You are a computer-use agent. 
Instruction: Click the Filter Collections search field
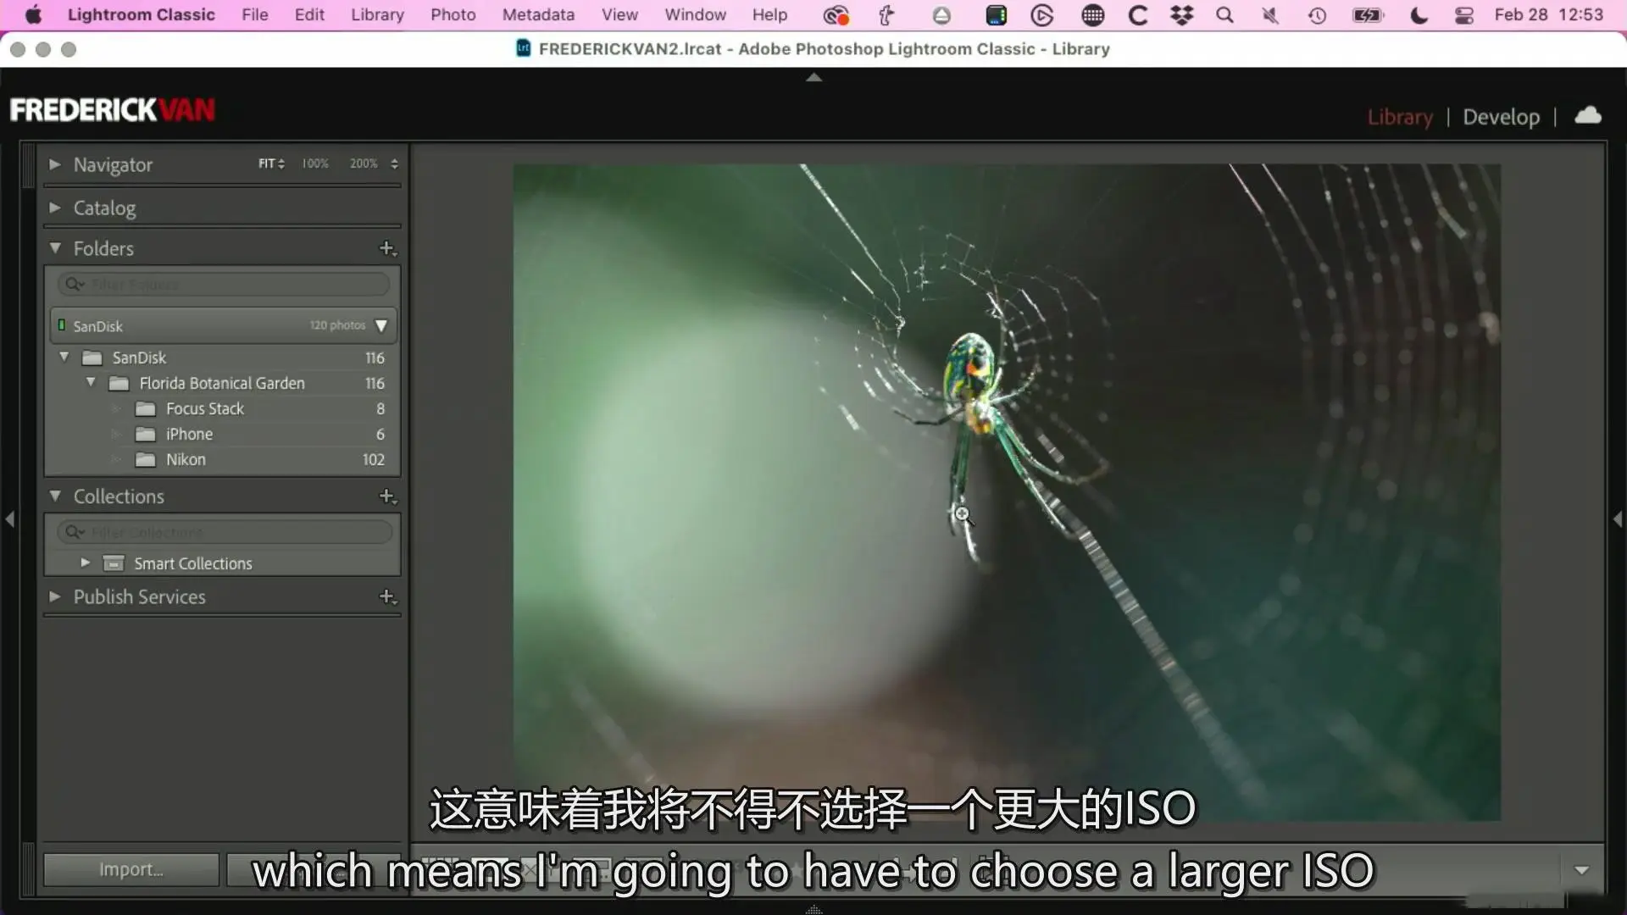pos(224,532)
